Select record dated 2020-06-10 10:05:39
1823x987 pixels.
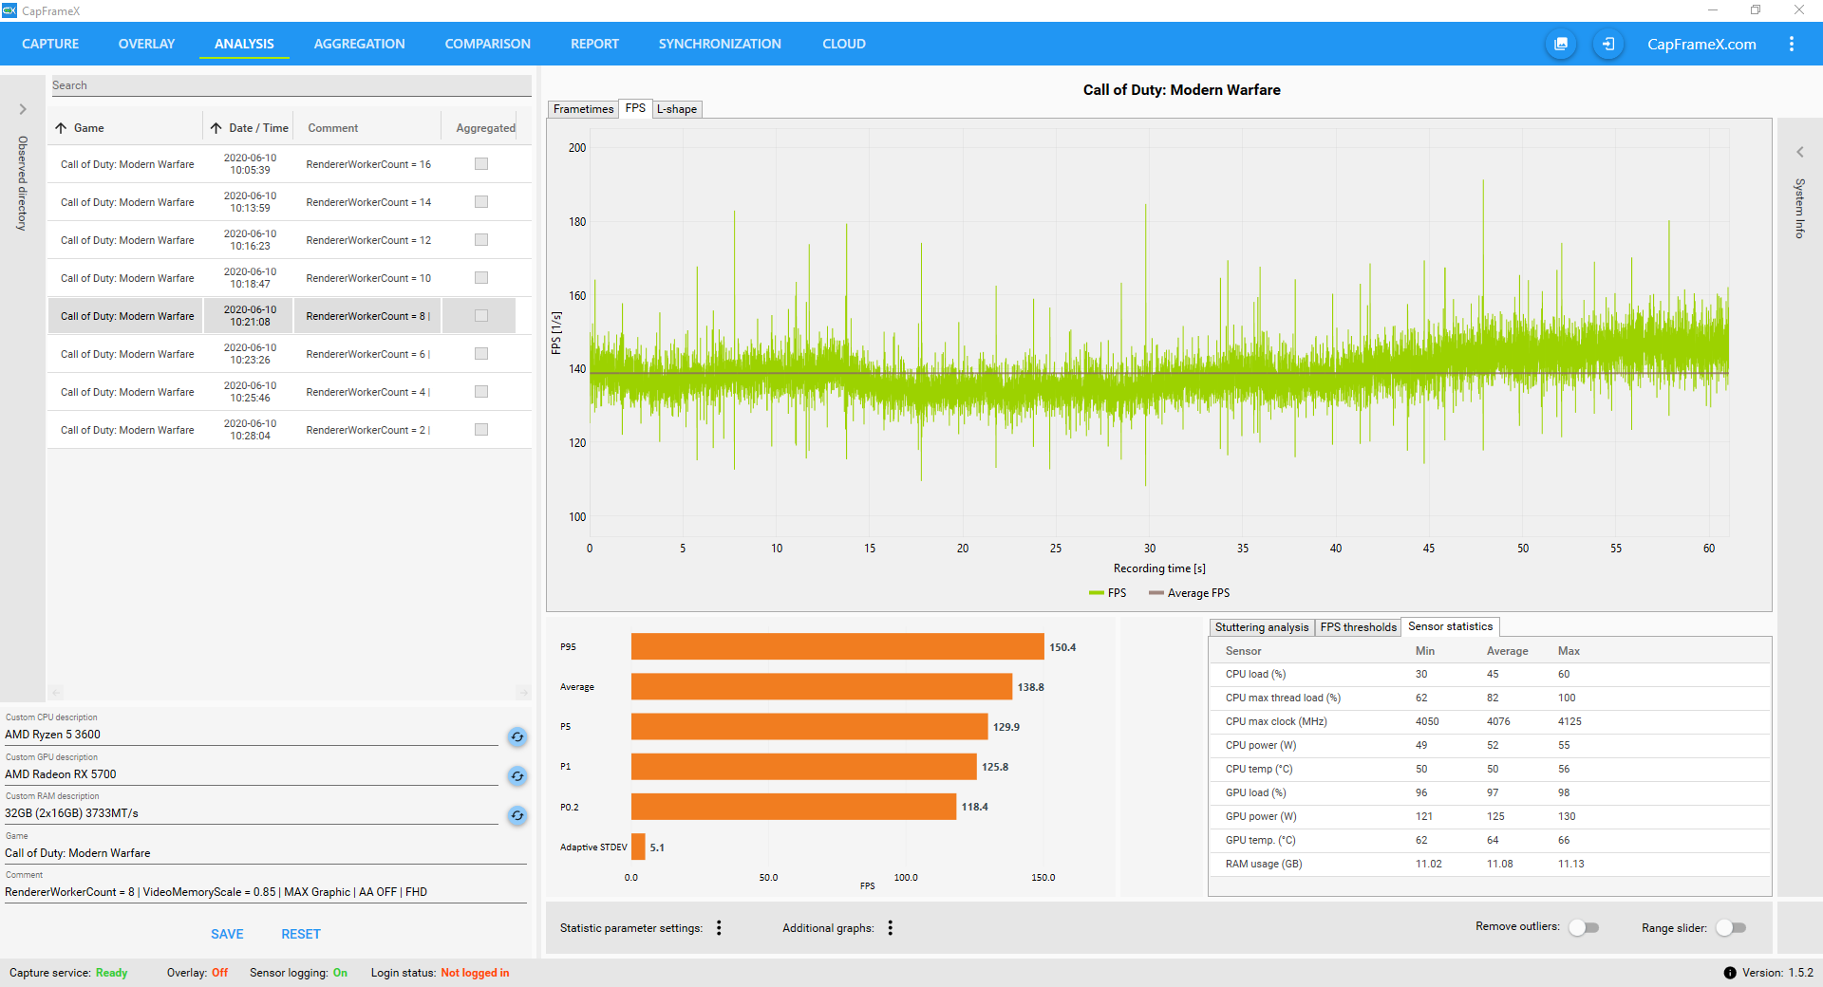(x=290, y=164)
